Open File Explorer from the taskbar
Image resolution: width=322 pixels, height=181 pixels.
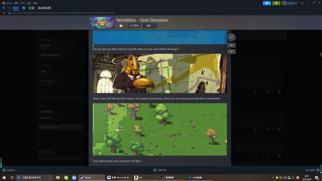click(x=58, y=177)
